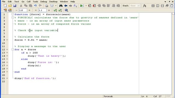
Task: Collapse the function block on line 1
Action: (x=13, y=14)
